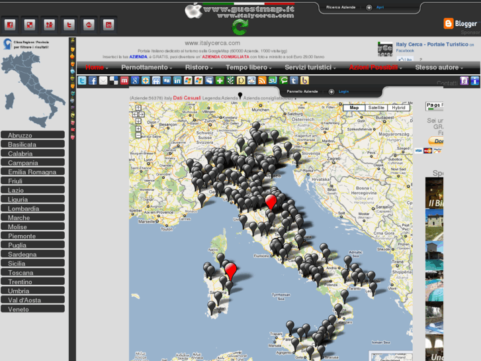This screenshot has height=361, width=481.
Task: Click the Facebook share icon in toolbar
Action: pos(93,81)
